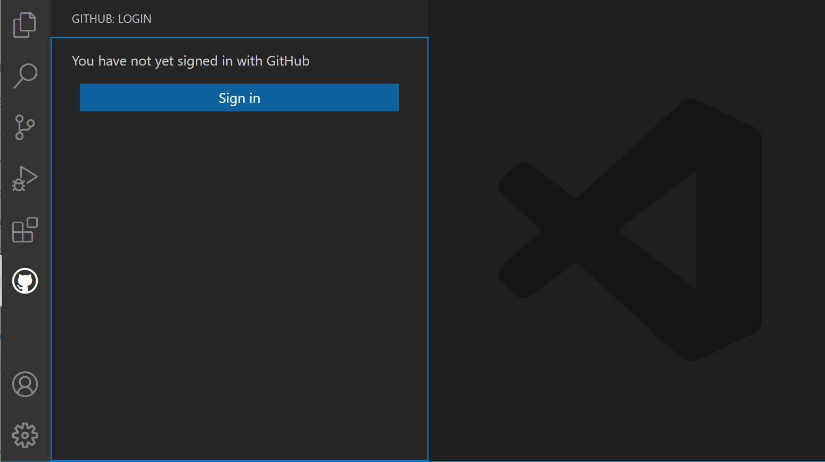Open the Explorer view

tap(24, 25)
